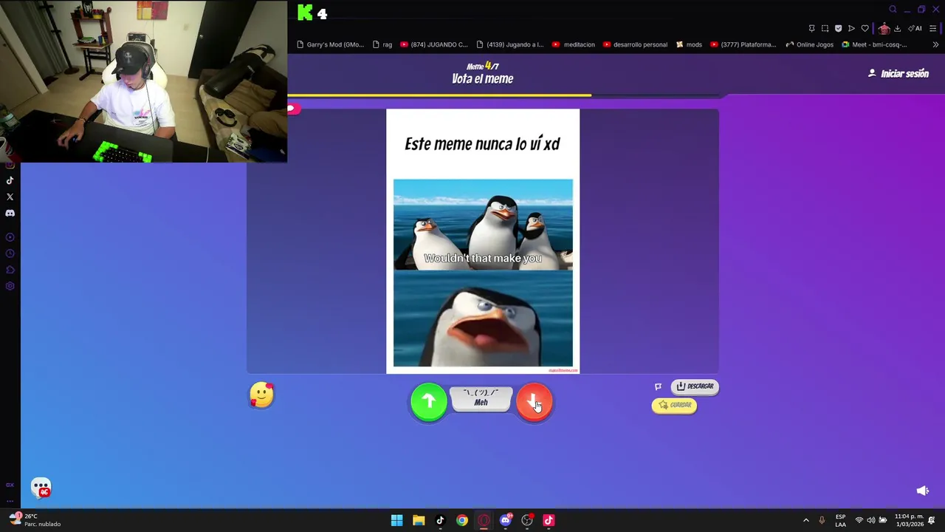Viewport: 945px width, 532px height.
Task: Downvote the meme with the red arrow
Action: (534, 402)
